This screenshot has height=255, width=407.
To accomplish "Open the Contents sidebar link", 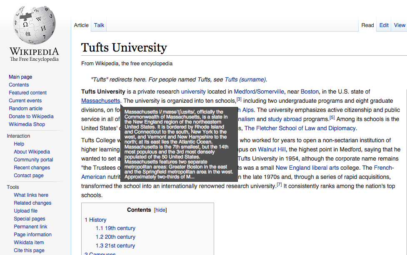I will pyautogui.click(x=19, y=85).
